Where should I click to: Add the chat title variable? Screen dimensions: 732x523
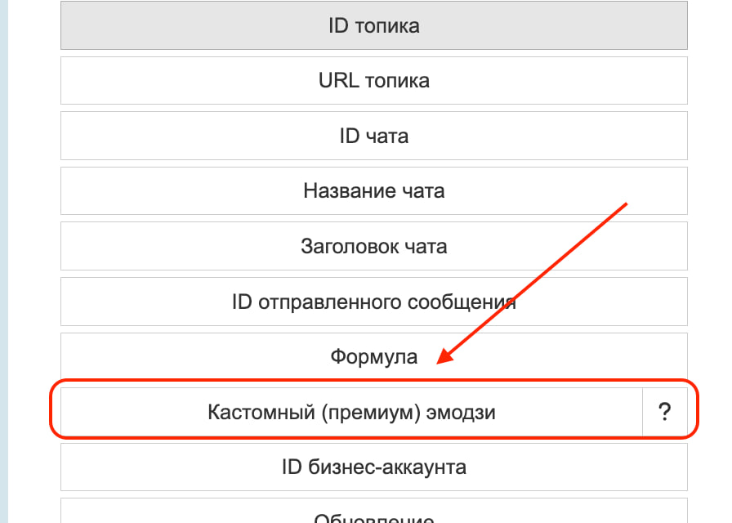point(373,246)
